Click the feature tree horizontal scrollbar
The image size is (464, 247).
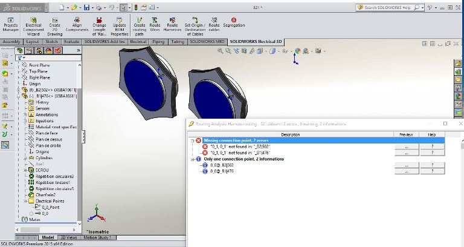(47, 230)
